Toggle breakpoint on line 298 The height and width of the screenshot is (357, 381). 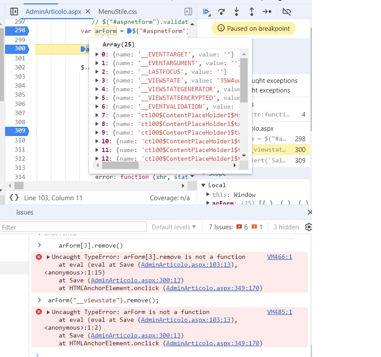[x=17, y=30]
